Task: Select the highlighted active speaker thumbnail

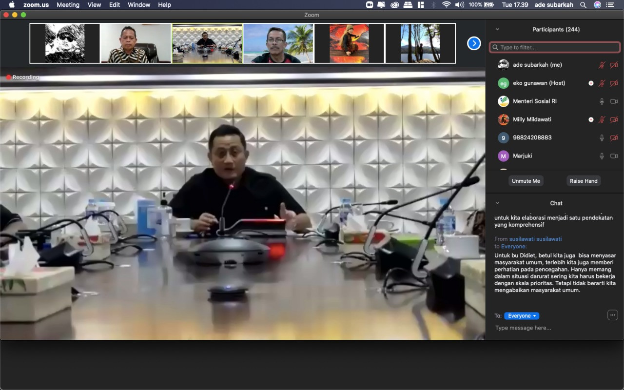Action: pyautogui.click(x=207, y=43)
